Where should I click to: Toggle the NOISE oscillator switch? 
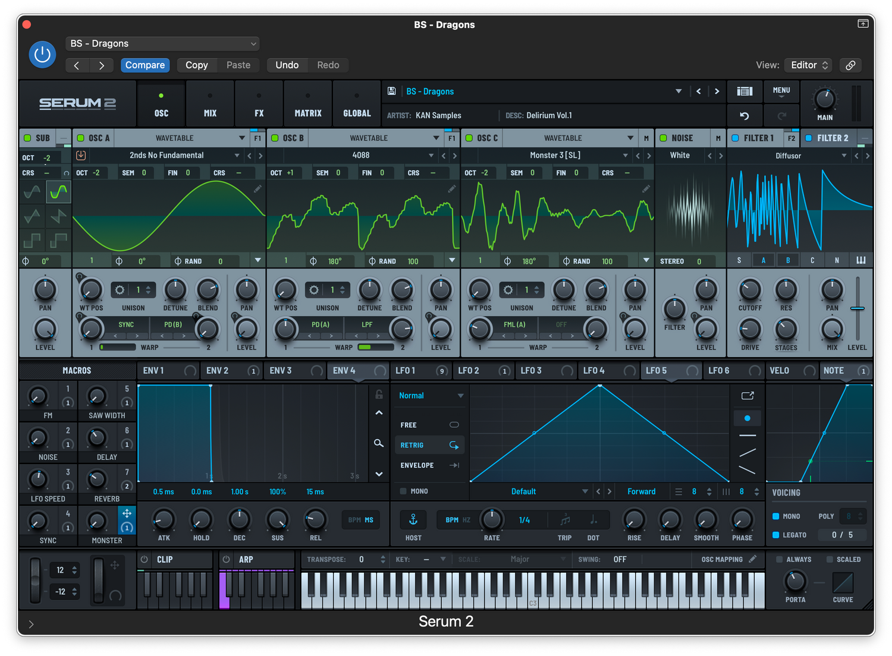click(664, 138)
